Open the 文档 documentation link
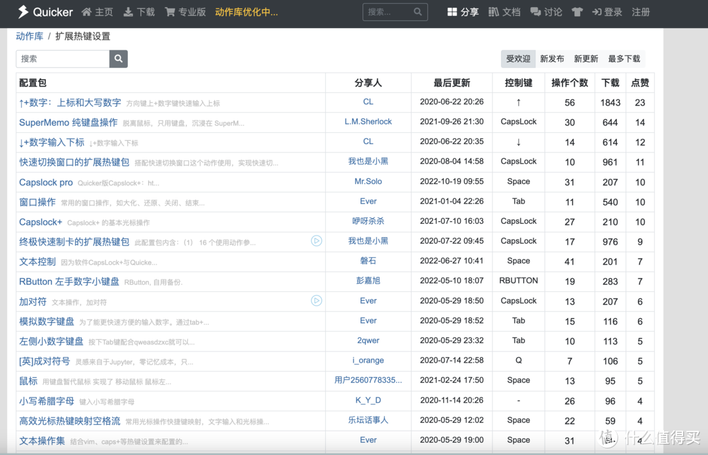 click(x=504, y=12)
